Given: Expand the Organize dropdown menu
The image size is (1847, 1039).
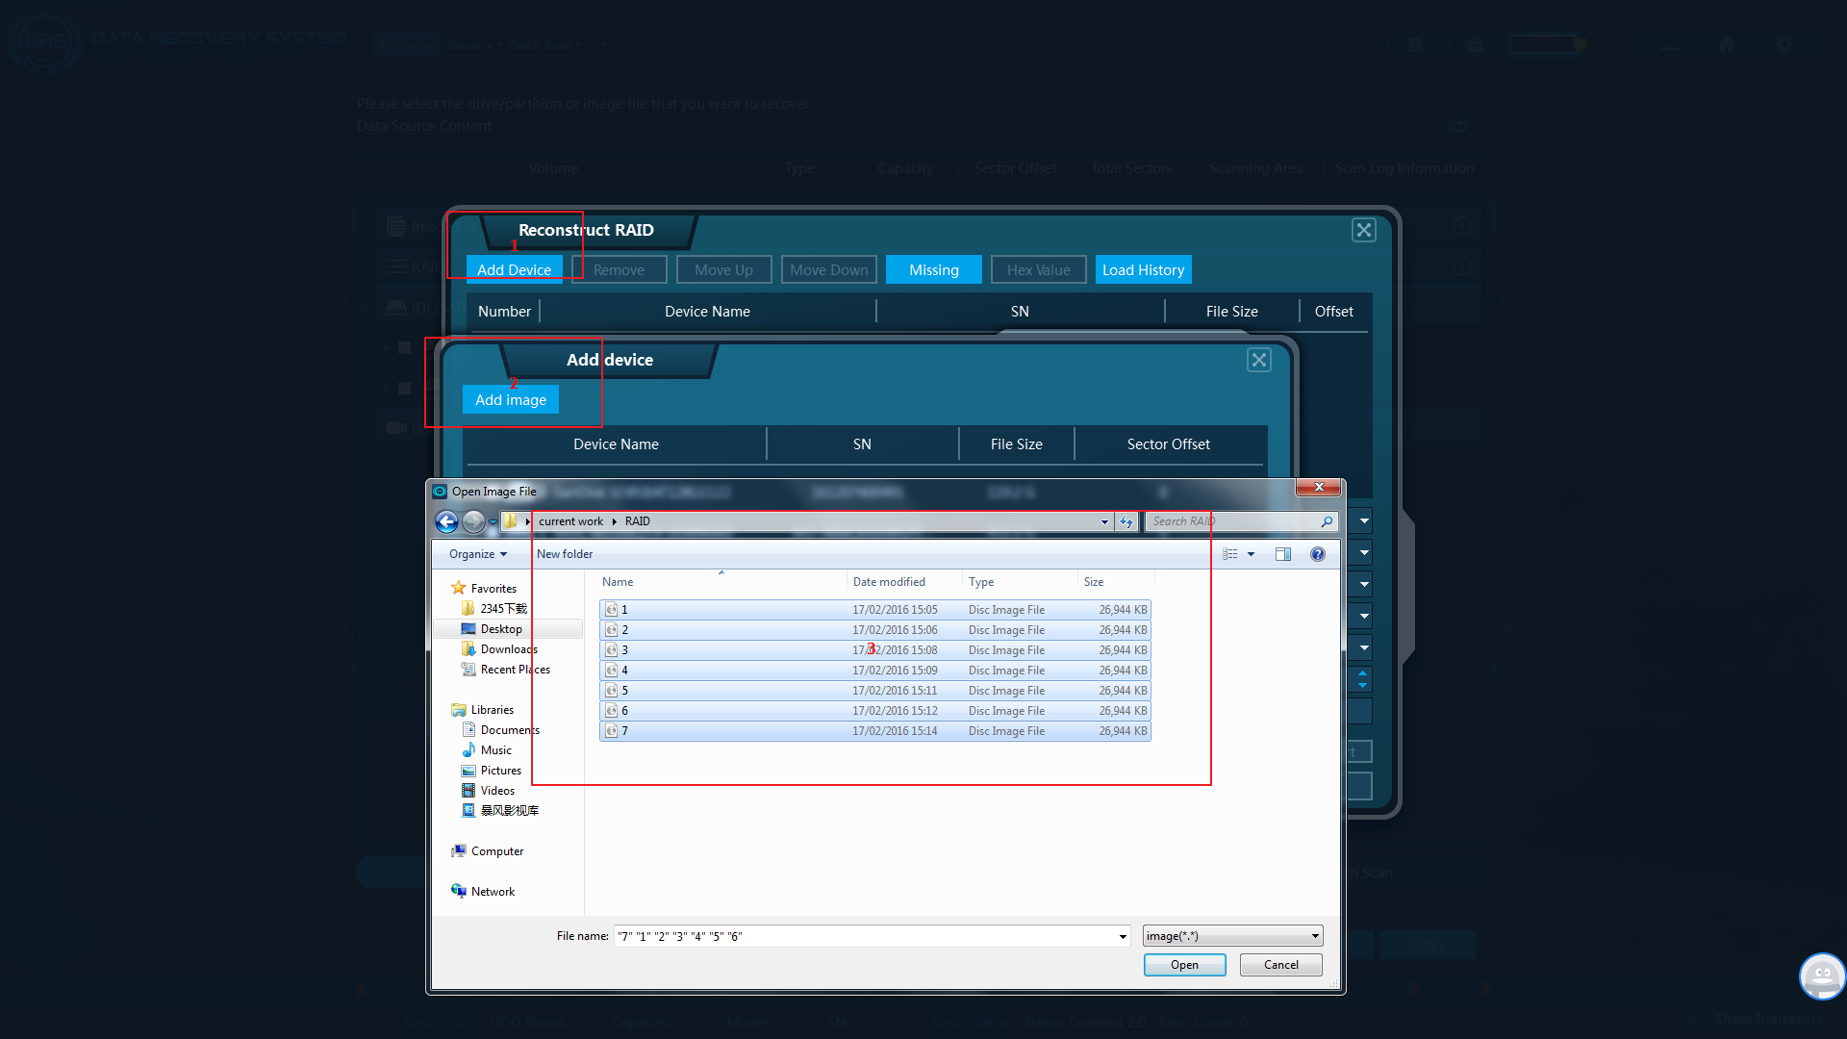Looking at the screenshot, I should (x=477, y=554).
